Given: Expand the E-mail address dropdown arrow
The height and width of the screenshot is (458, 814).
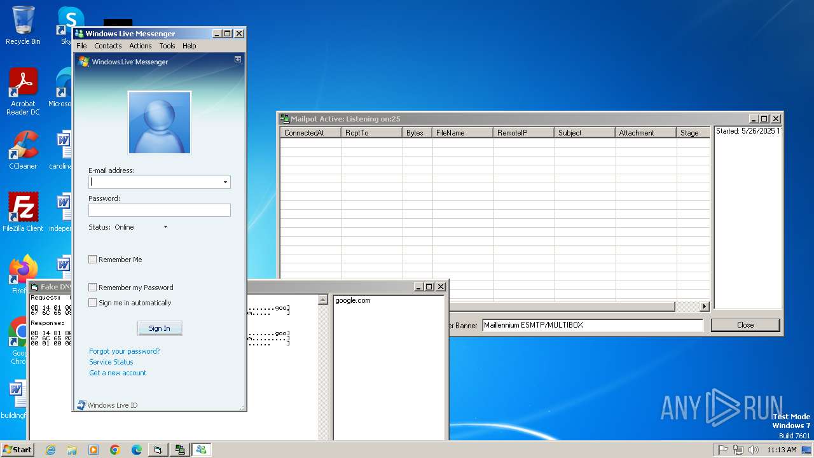Looking at the screenshot, I should click(x=225, y=183).
